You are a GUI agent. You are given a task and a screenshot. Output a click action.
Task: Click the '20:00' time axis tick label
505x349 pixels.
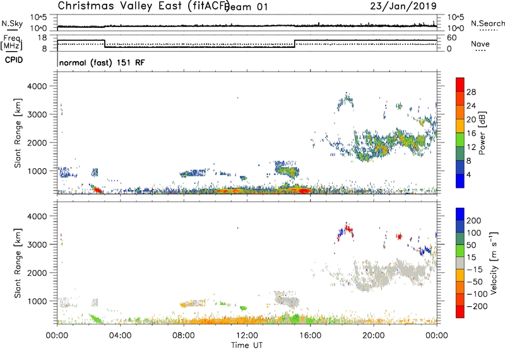pyautogui.click(x=373, y=336)
